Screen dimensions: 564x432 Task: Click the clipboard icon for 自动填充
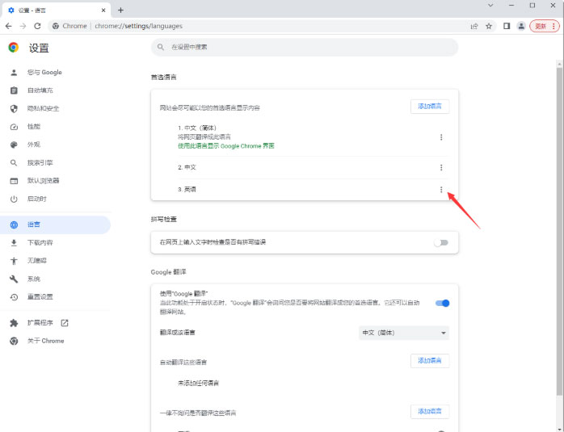(14, 90)
